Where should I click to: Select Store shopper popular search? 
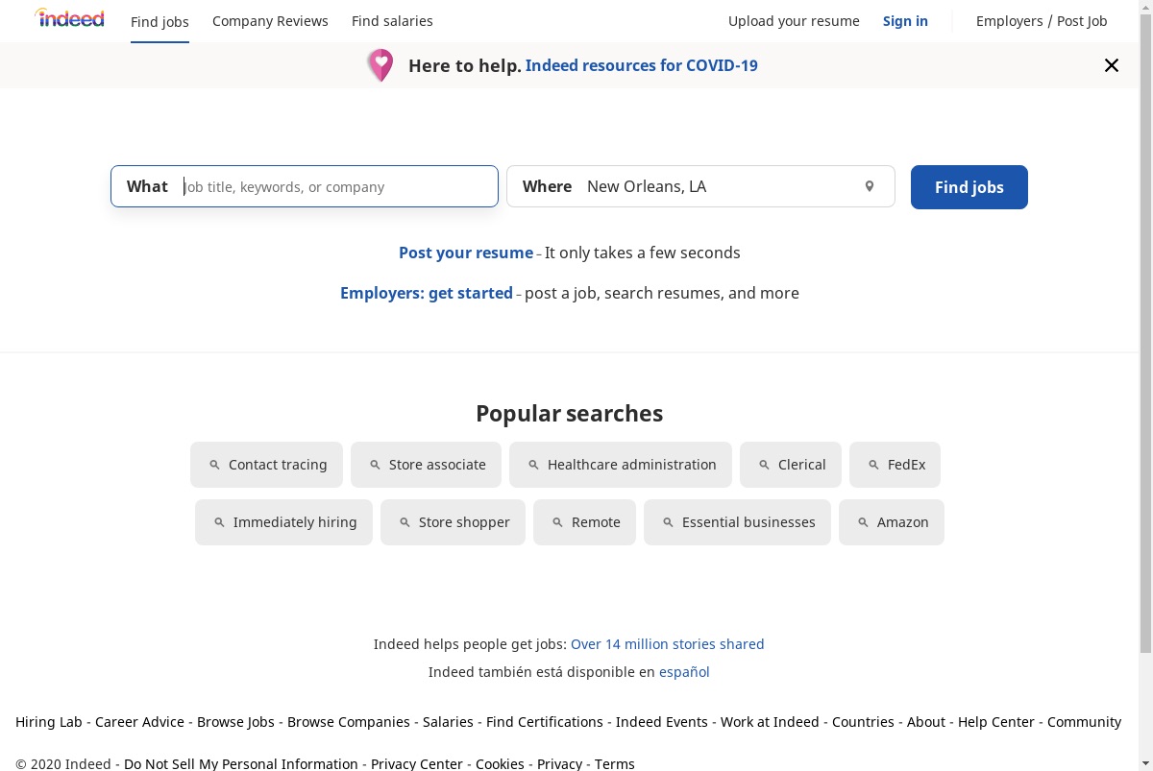[453, 522]
